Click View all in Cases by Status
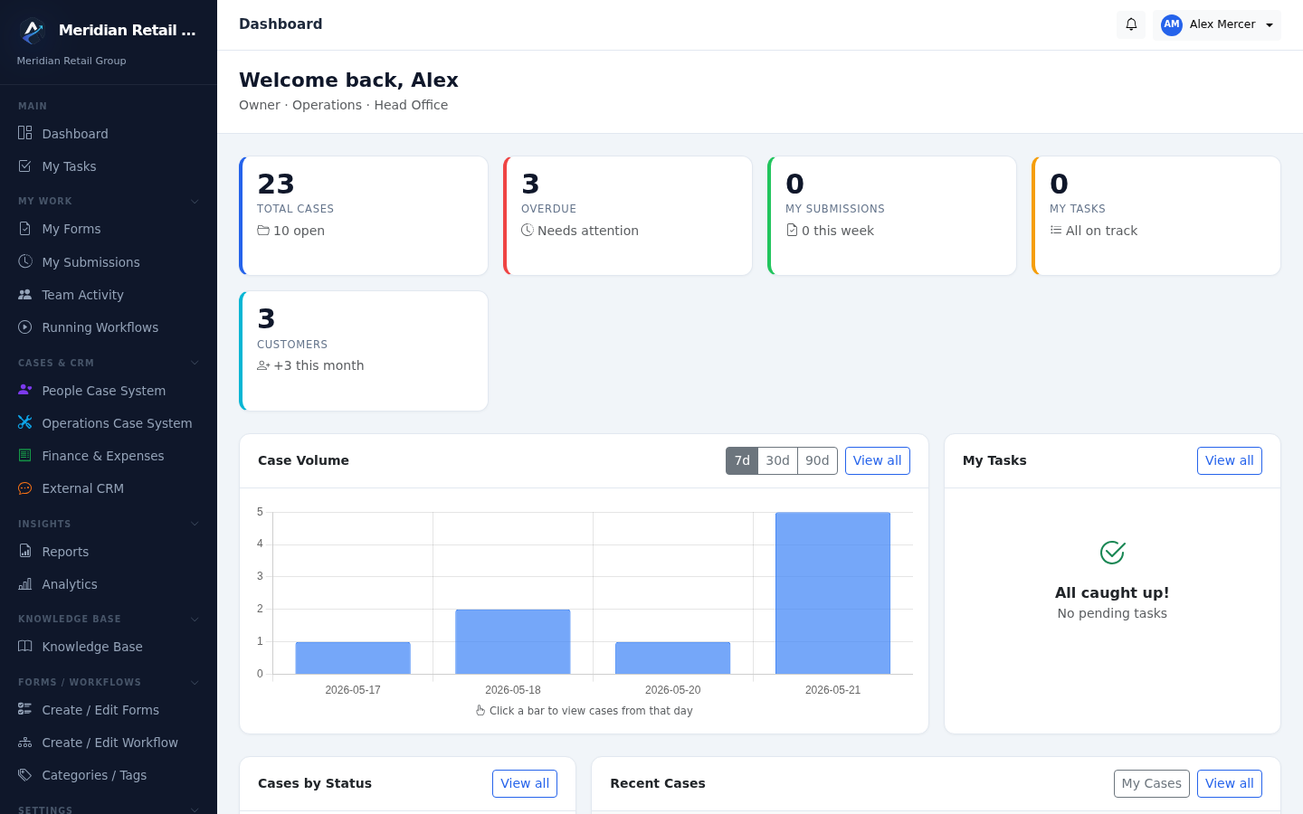 [525, 783]
